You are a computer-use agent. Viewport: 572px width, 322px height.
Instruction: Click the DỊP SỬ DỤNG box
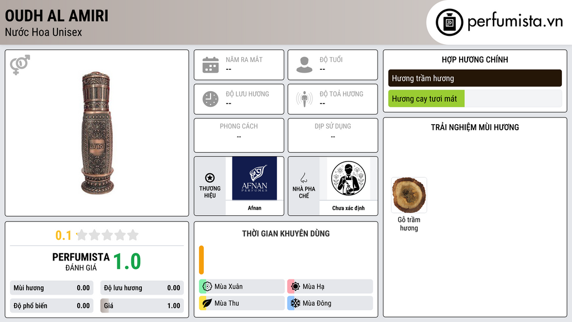pos(333,135)
